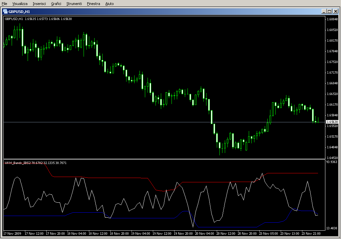Click price scale value 1.64840

(332, 147)
